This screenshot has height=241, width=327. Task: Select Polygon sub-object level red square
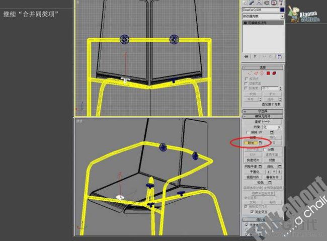268,73
